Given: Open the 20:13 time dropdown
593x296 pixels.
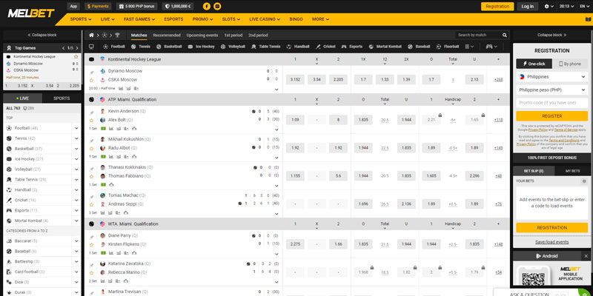Looking at the screenshot, I should [566, 7].
